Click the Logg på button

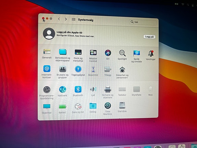pyautogui.click(x=149, y=37)
